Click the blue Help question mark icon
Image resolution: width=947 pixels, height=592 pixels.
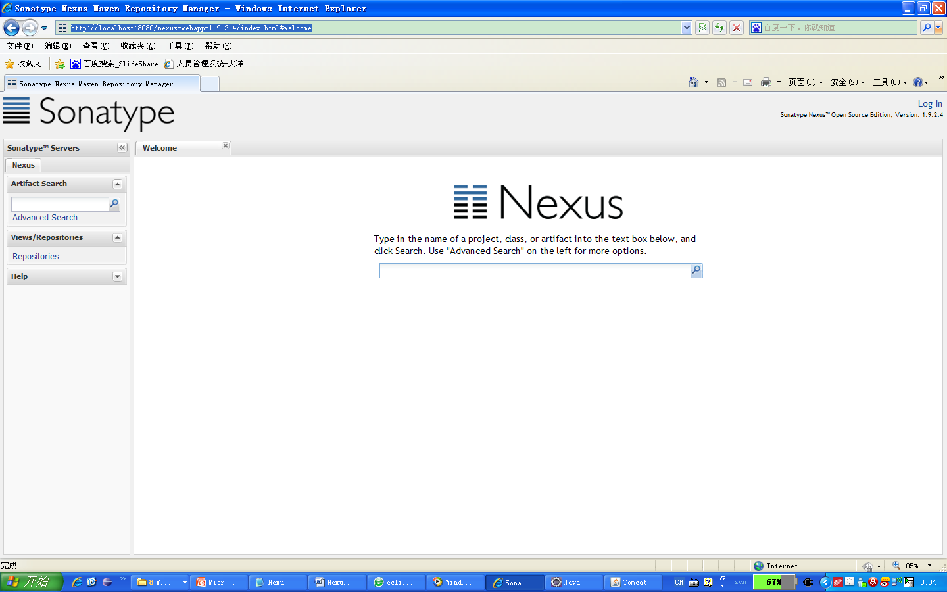point(918,82)
